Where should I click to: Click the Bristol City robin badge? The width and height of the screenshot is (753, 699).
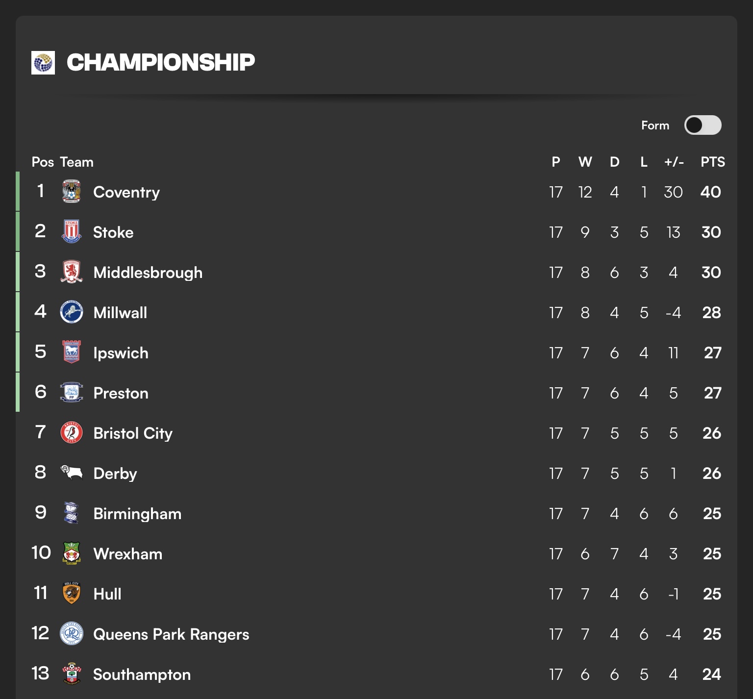[x=72, y=433]
